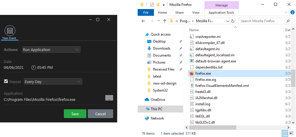Click the Downloads arrow icon in sidebar

(x=149, y=48)
